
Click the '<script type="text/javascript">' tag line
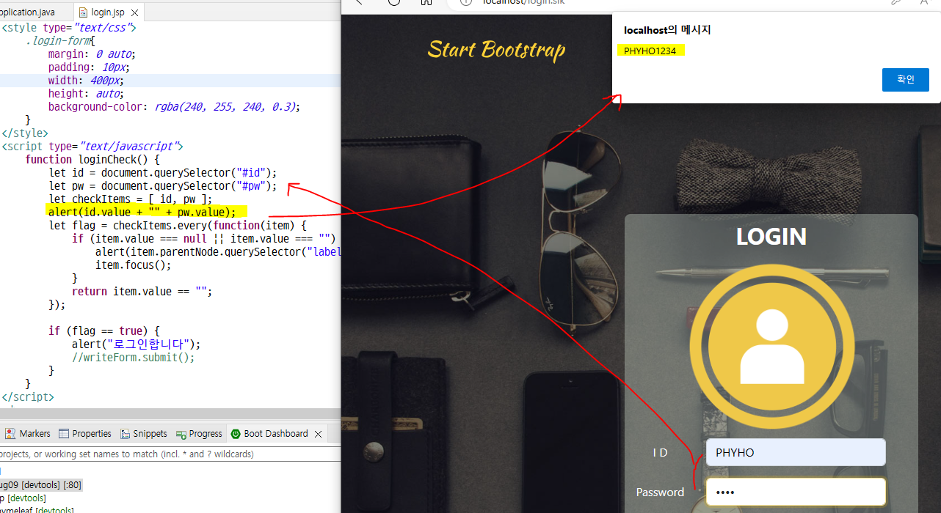point(92,147)
